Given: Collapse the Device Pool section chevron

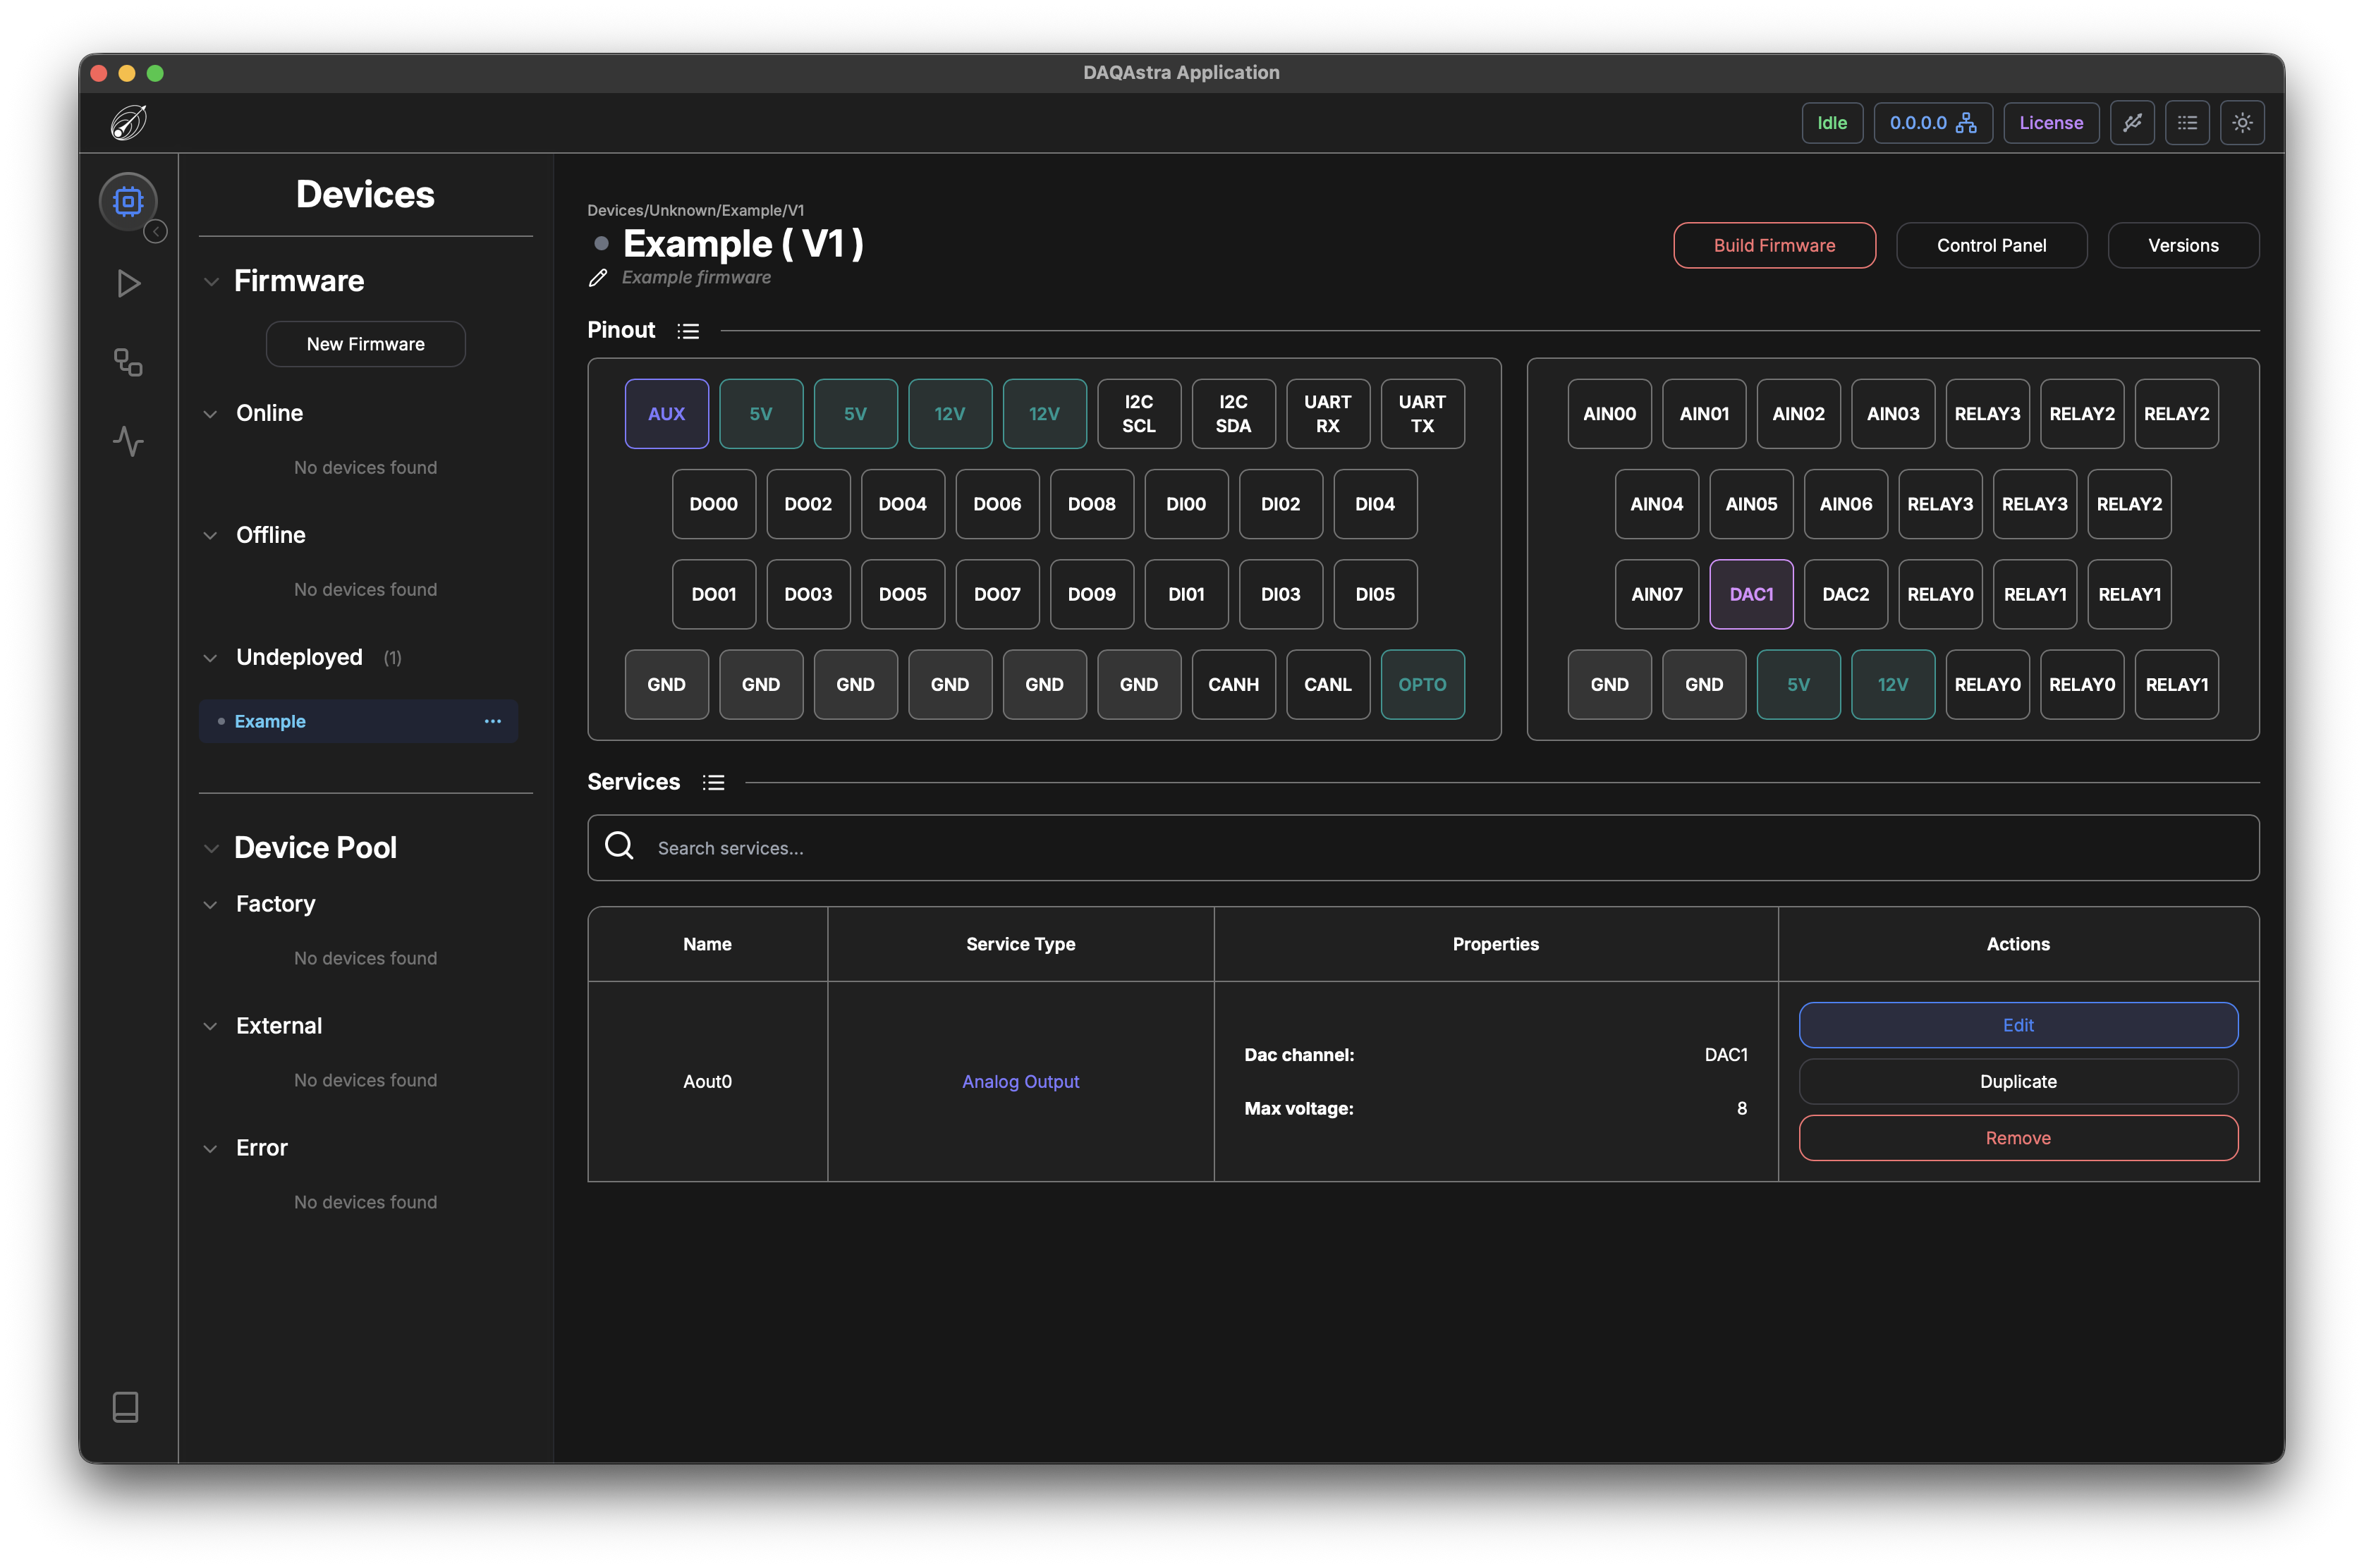Looking at the screenshot, I should tap(211, 849).
